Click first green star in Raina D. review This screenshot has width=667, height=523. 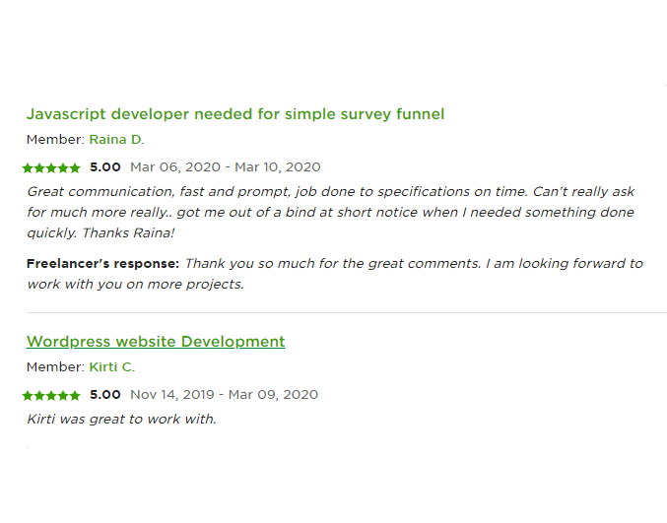(x=28, y=168)
